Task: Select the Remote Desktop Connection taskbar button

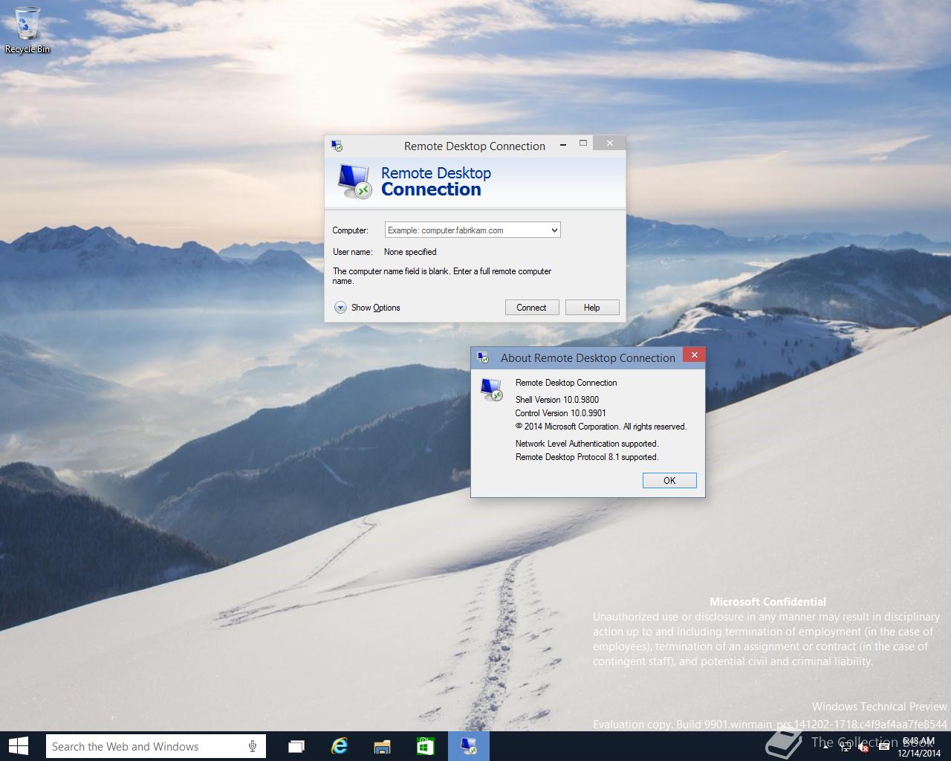Action: point(469,746)
